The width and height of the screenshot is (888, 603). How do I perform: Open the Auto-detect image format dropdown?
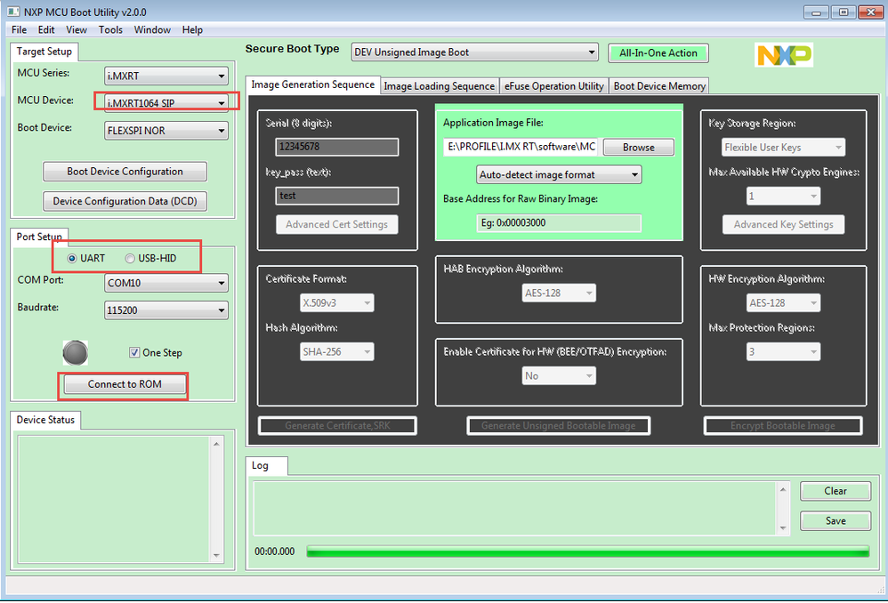[559, 174]
